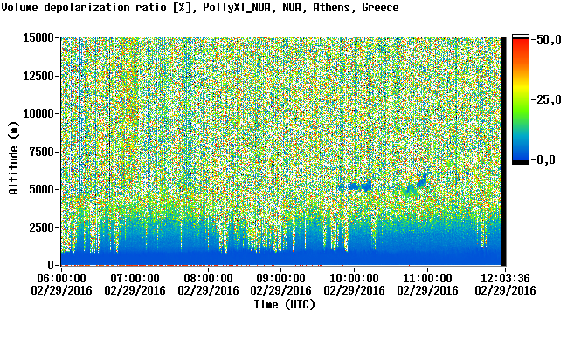This screenshot has height=339, width=581.
Task: Click the 15000 altitude axis label
Action: (38, 37)
